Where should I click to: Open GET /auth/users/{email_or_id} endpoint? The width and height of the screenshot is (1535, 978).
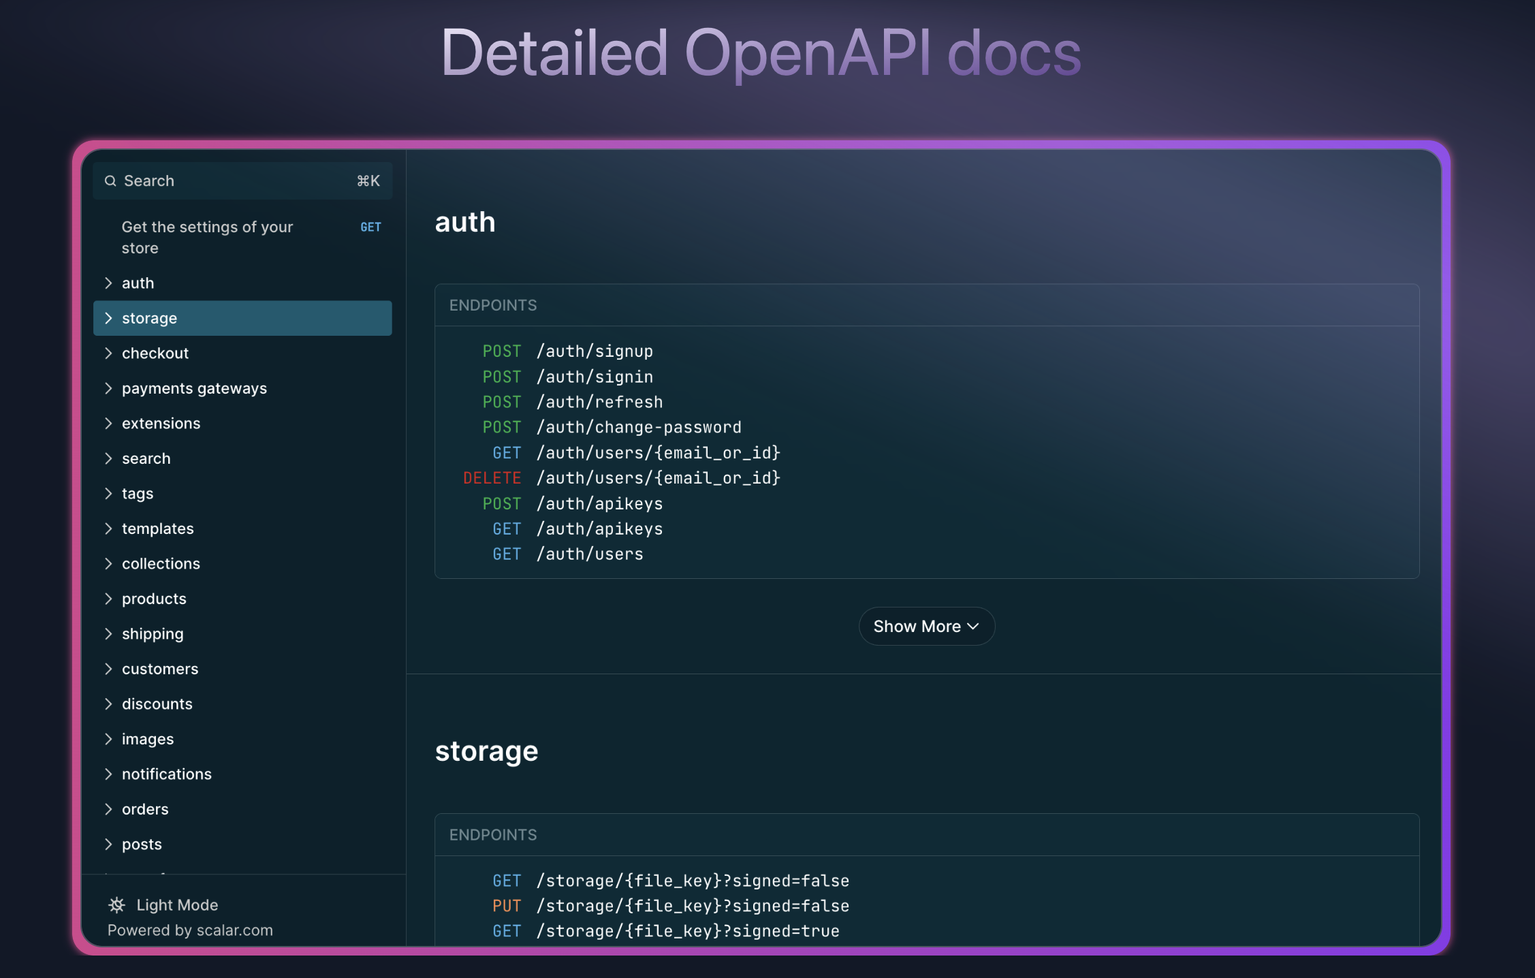point(637,453)
